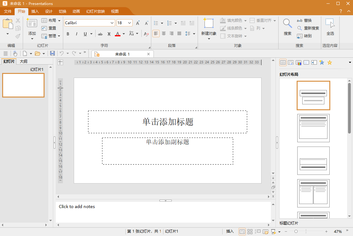Screen dimensions: 353x236
Task: Switch to the 插入 ribbon tab
Action: (35, 11)
